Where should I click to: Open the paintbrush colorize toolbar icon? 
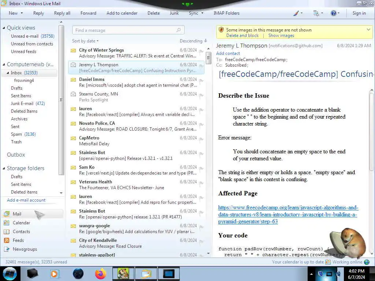click(296, 13)
